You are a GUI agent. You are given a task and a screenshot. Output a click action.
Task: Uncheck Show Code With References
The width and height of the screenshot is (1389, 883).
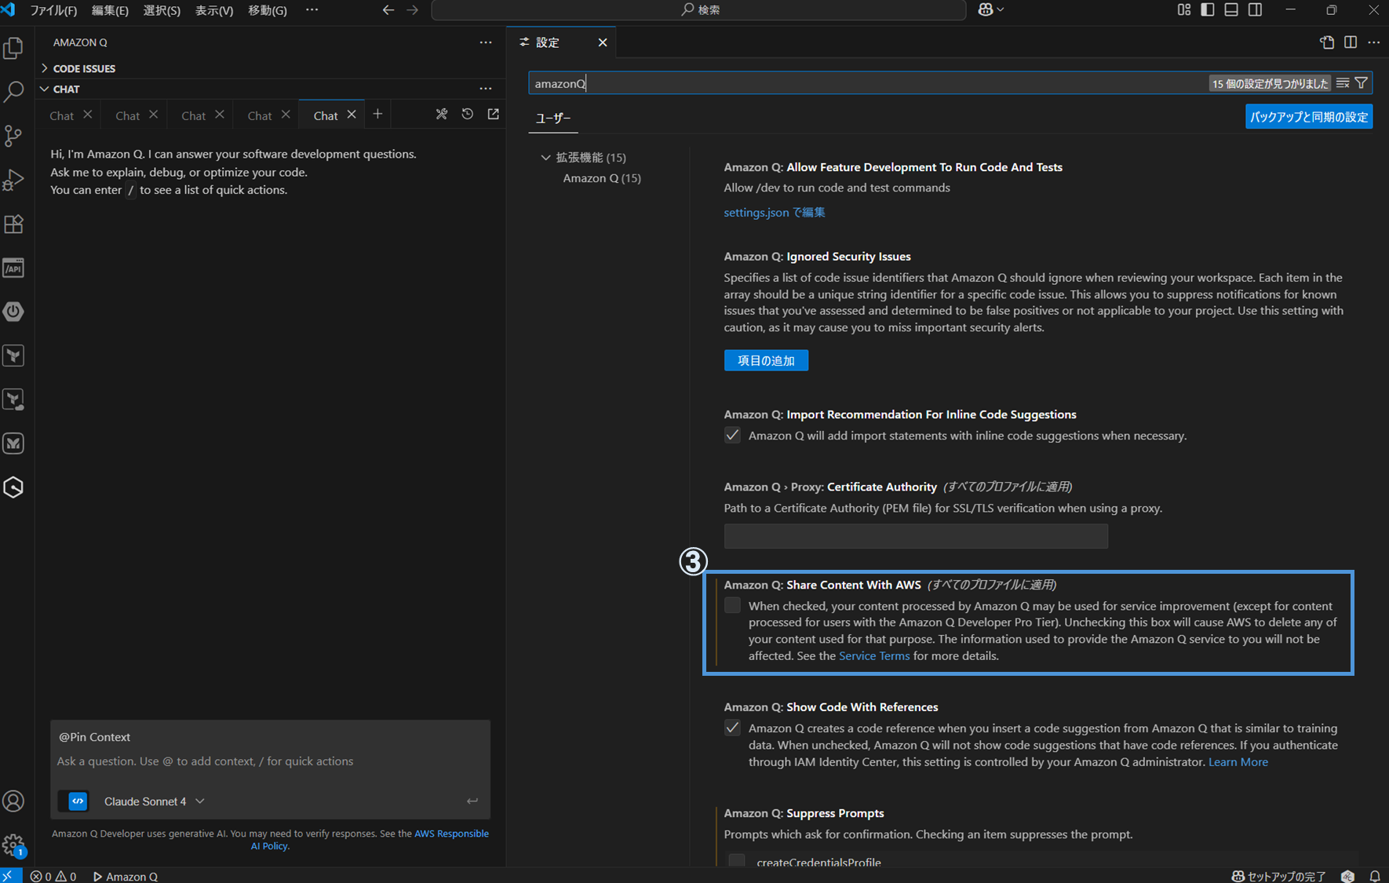click(732, 728)
